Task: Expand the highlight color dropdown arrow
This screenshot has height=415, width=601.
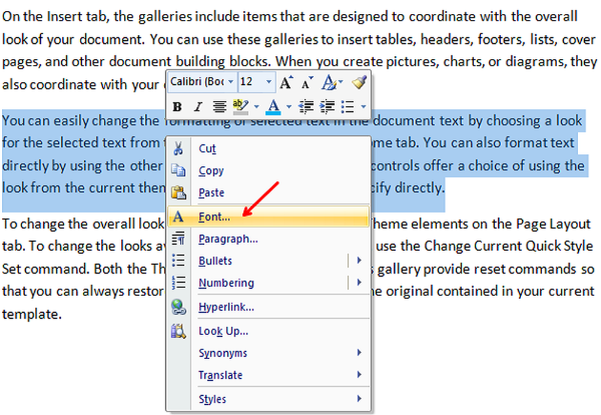Action: pos(256,107)
